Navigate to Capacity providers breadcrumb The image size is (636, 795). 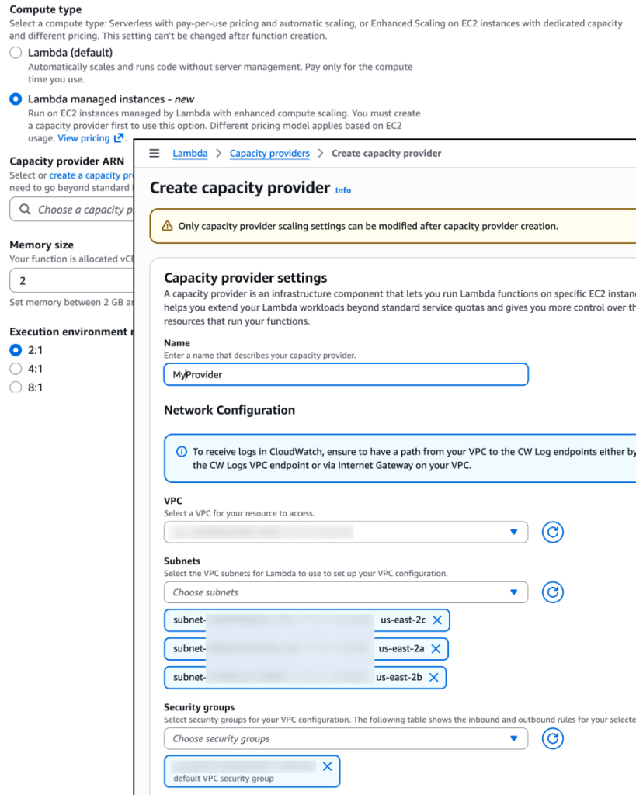(269, 153)
